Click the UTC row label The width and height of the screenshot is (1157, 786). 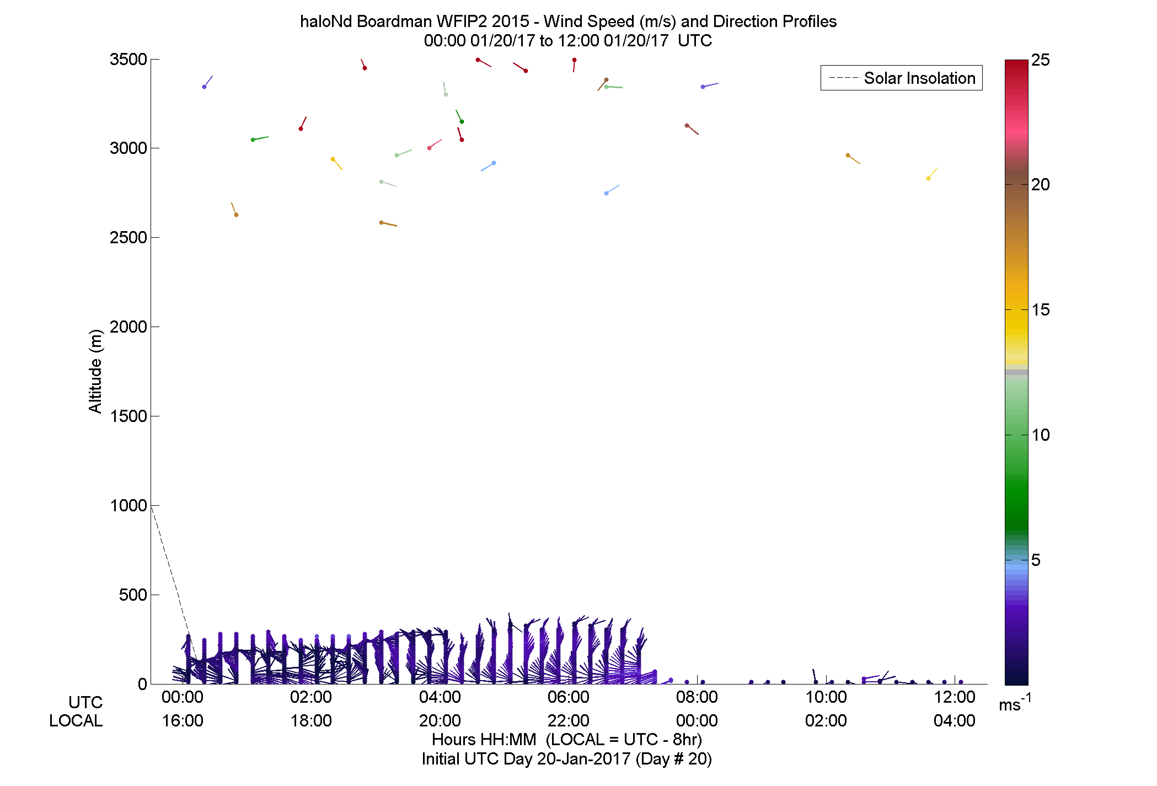point(85,702)
